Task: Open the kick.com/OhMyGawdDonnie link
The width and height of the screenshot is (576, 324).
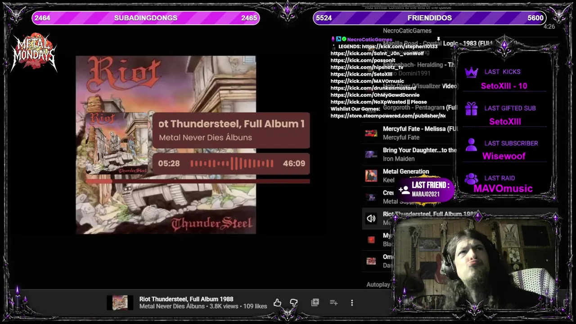Action: (375, 95)
